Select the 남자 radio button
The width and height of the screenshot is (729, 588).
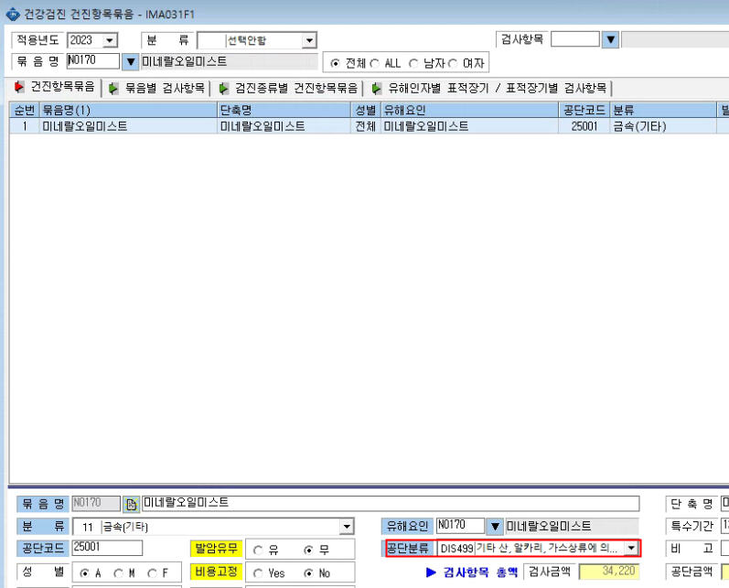pyautogui.click(x=413, y=63)
